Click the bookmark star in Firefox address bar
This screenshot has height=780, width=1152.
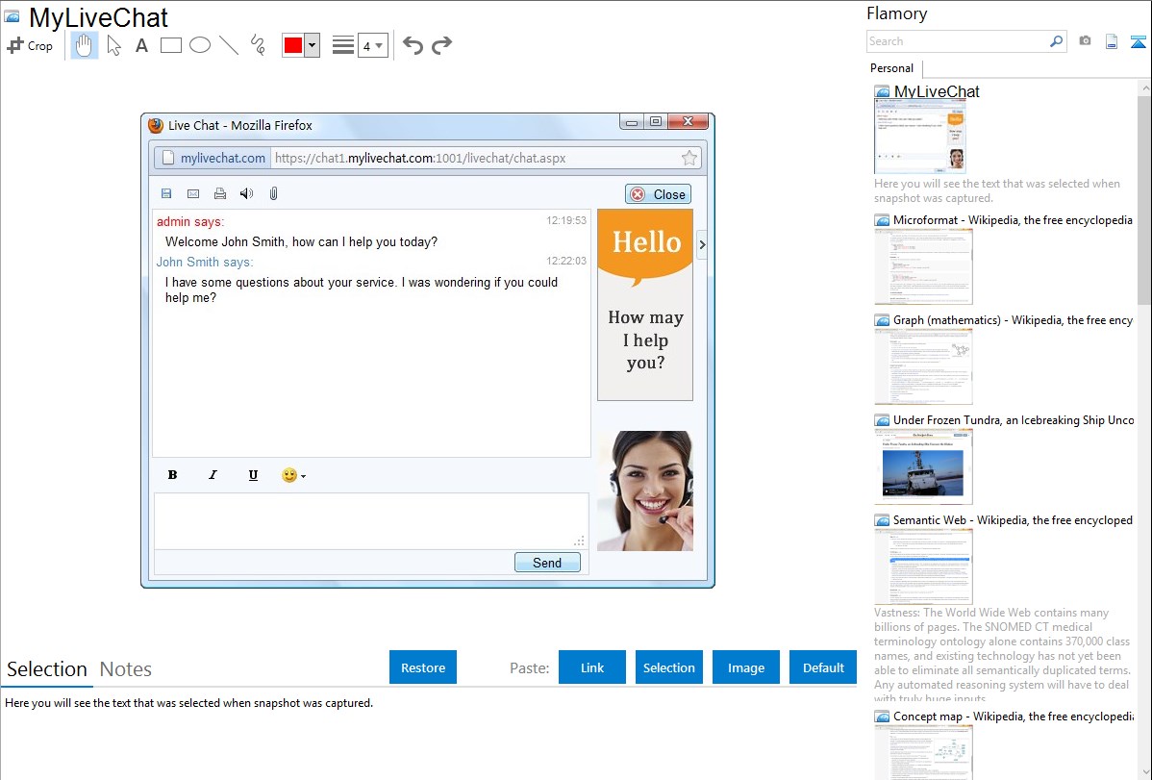tap(689, 158)
